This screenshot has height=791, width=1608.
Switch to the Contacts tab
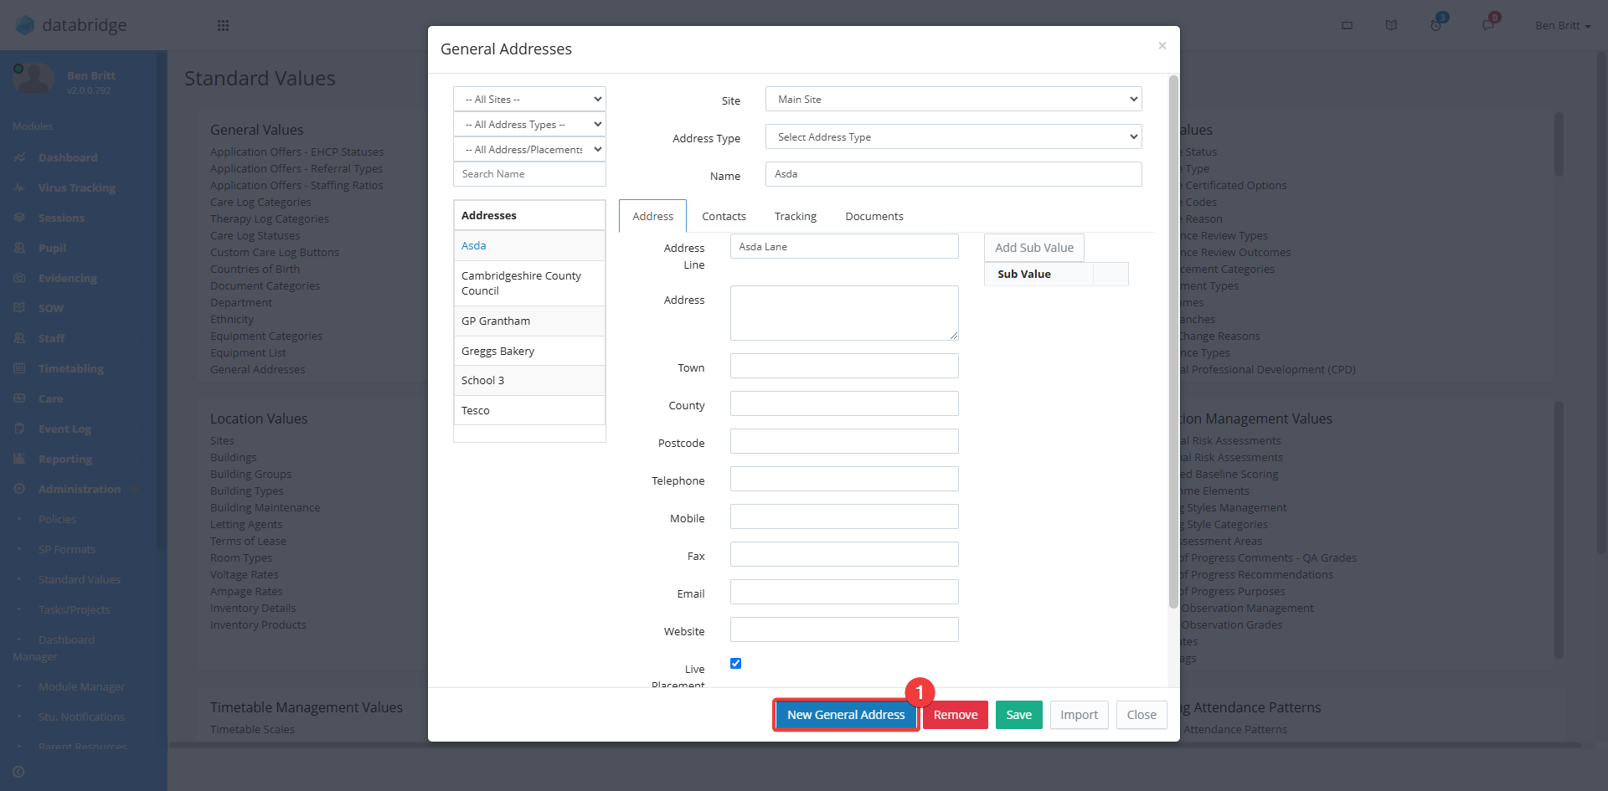click(724, 216)
